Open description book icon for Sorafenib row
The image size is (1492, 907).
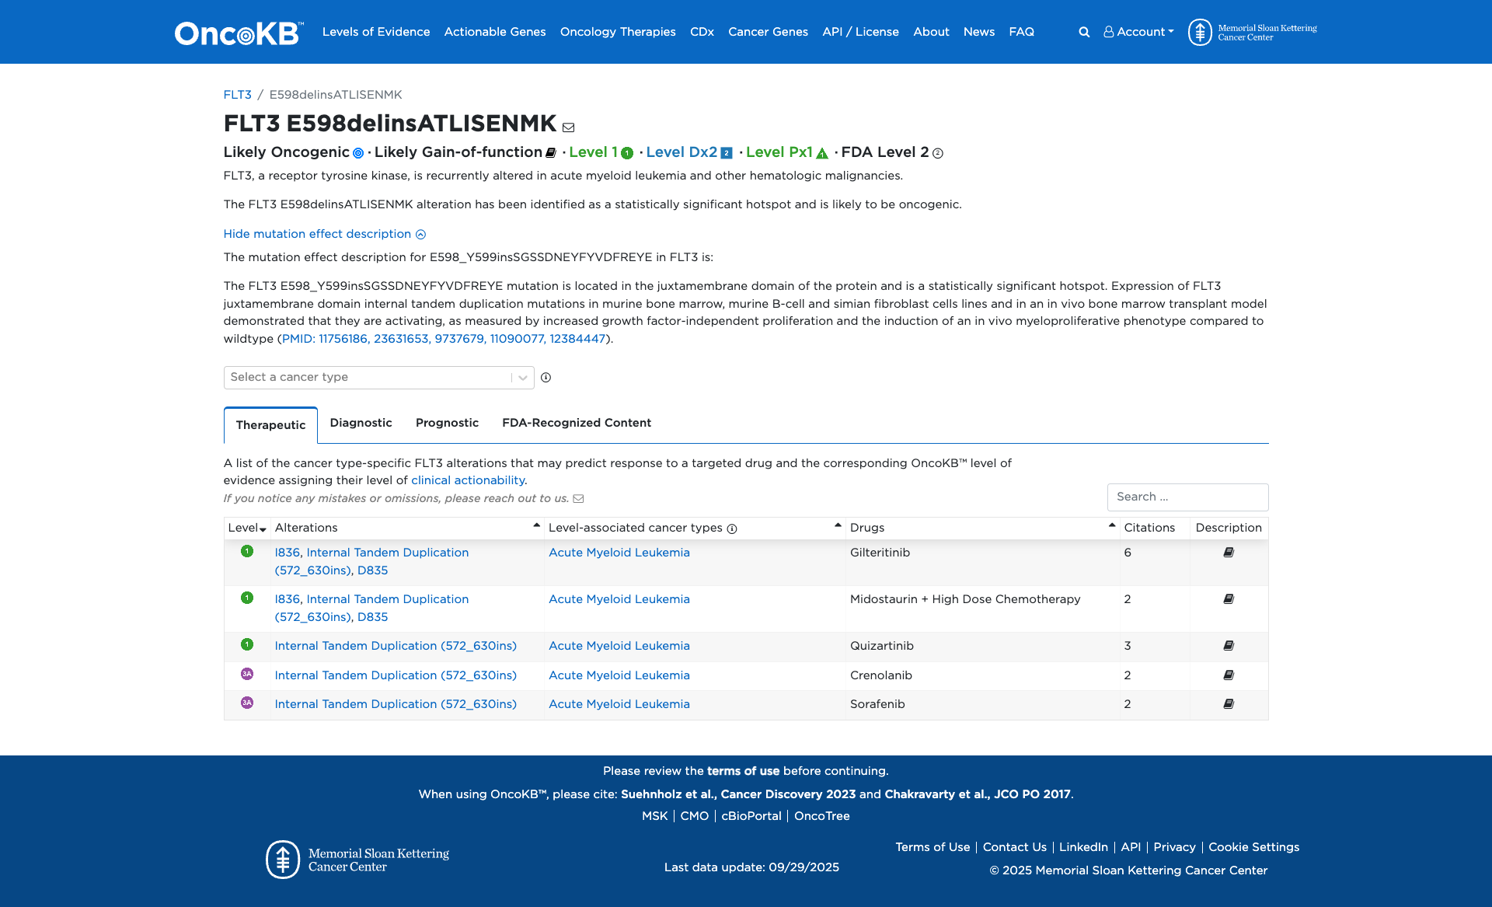pos(1229,704)
